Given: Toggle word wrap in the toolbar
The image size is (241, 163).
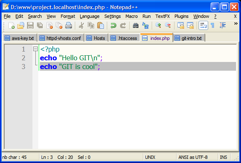Looking at the screenshot, I should (203, 25).
